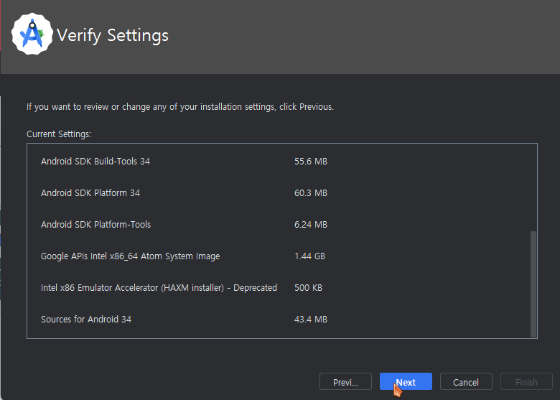Image resolution: width=560 pixels, height=400 pixels.
Task: Click the Android Studio logo icon
Action: click(x=33, y=34)
